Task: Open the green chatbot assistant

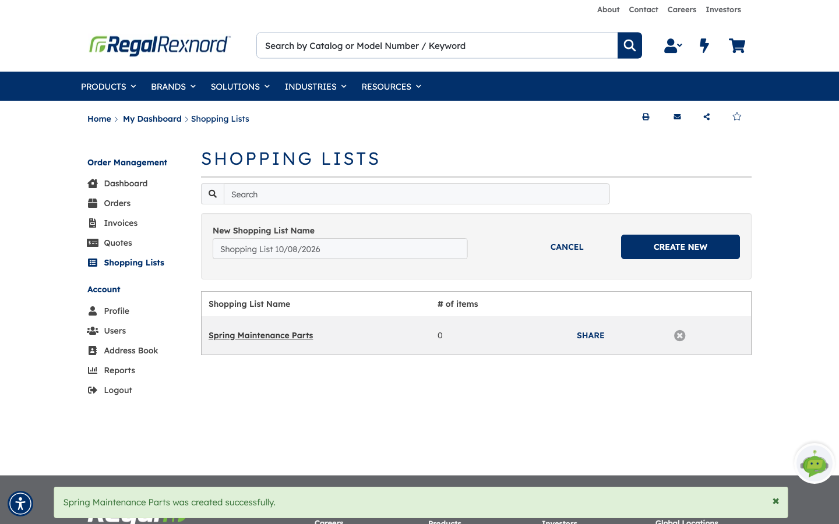Action: click(815, 463)
